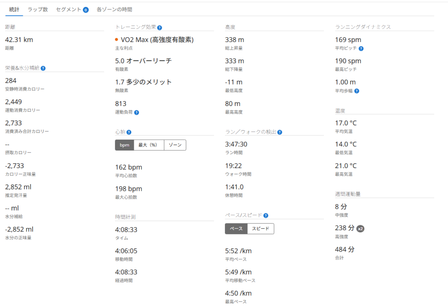Click help icon next to 栄養&水分補給
Viewport: 448px width, 308px height.
click(43, 68)
